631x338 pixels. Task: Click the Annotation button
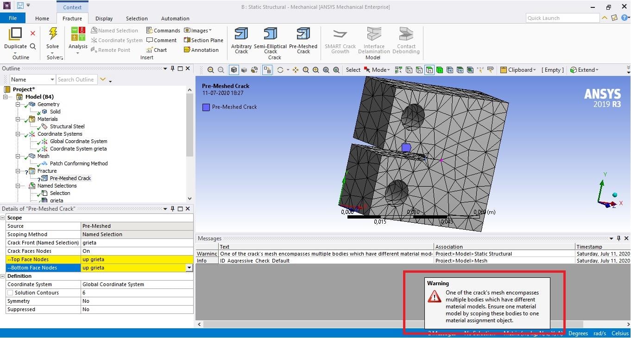pyautogui.click(x=201, y=50)
